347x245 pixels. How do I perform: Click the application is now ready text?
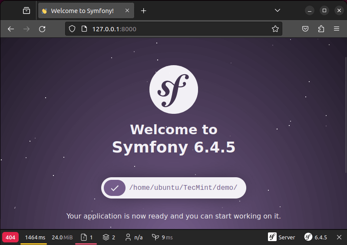(x=174, y=216)
